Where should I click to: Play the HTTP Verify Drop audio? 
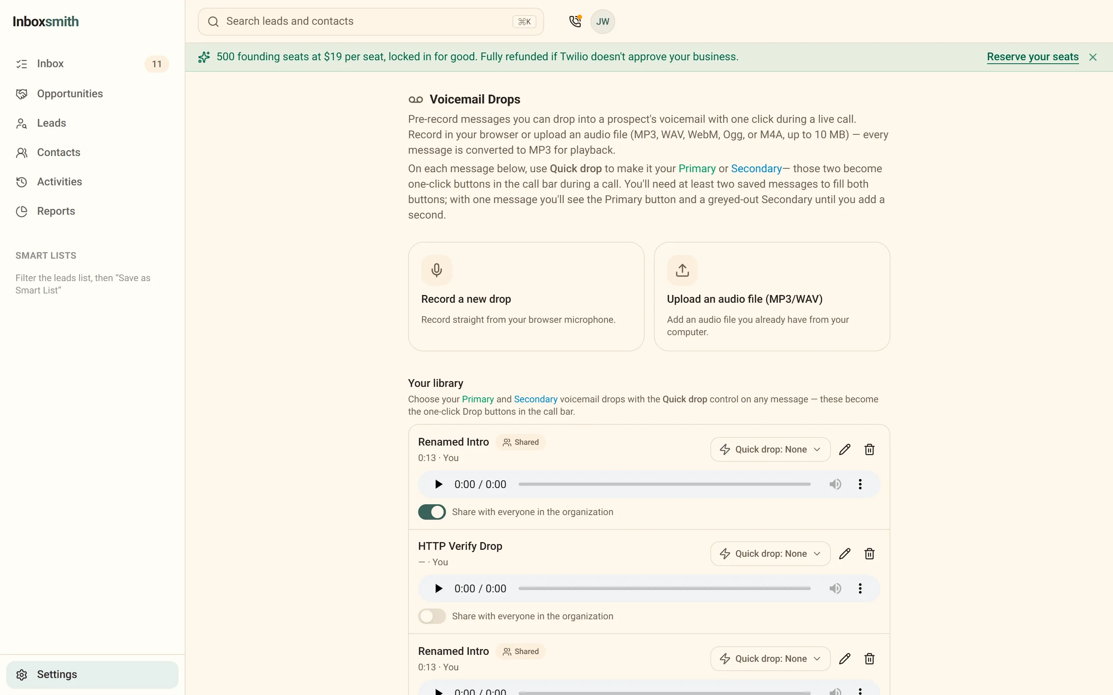coord(438,589)
